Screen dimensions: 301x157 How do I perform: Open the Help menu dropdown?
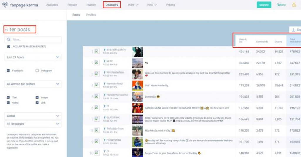click(152, 5)
